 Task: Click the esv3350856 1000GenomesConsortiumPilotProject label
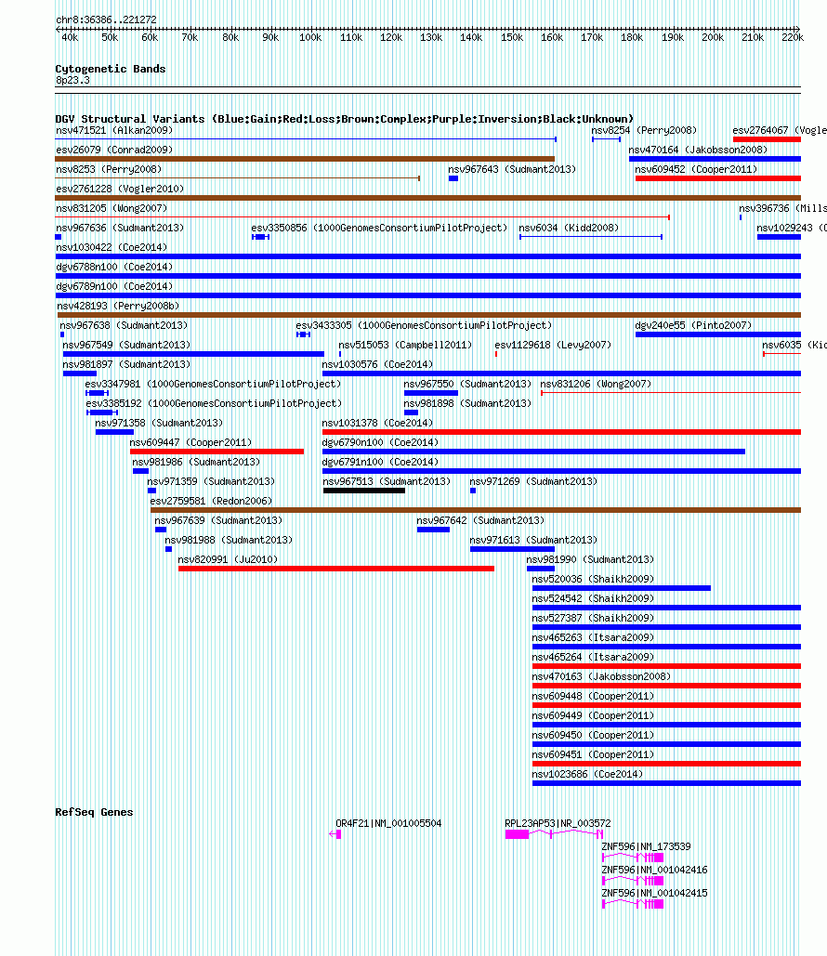[379, 228]
